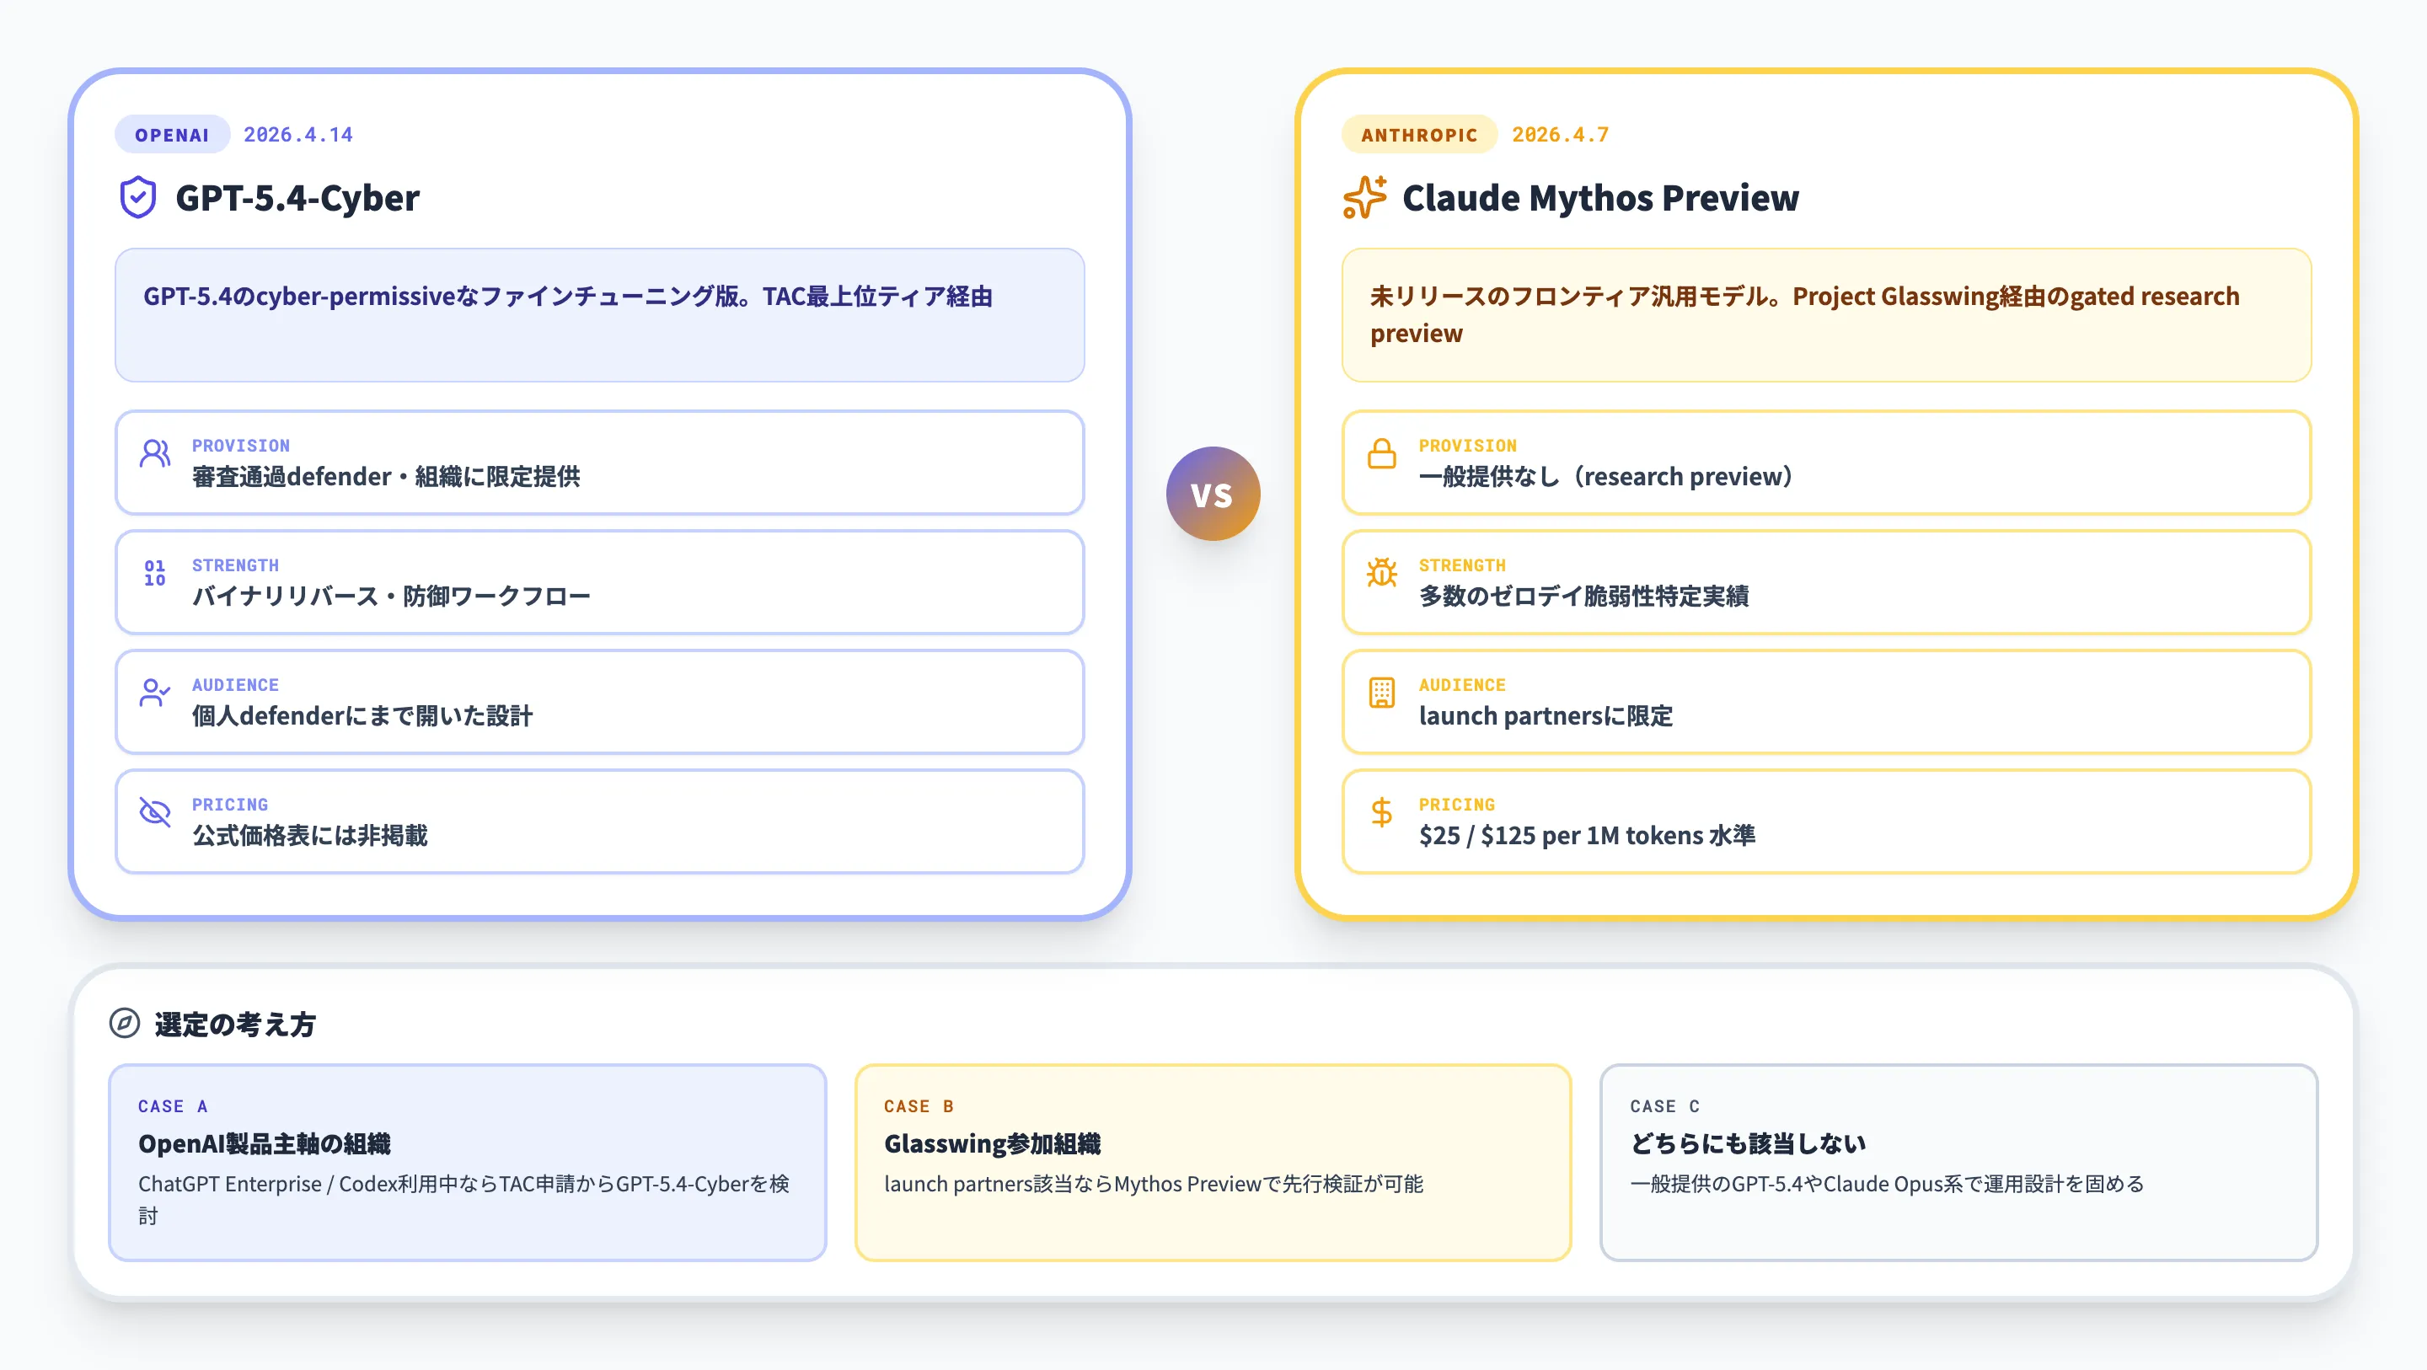Open the ANTHROPIC label badge
The image size is (2427, 1370).
tap(1418, 134)
